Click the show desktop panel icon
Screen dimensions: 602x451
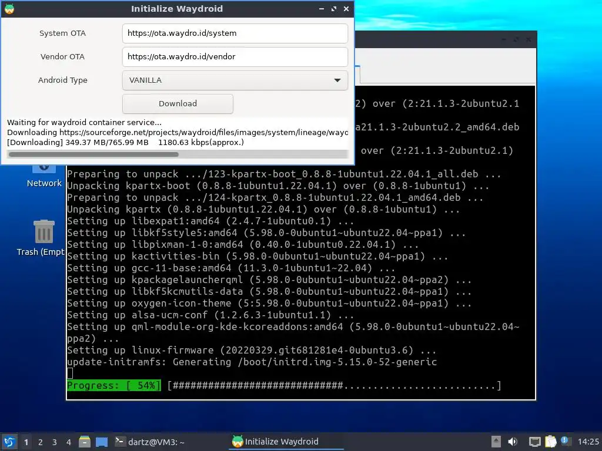pos(102,442)
